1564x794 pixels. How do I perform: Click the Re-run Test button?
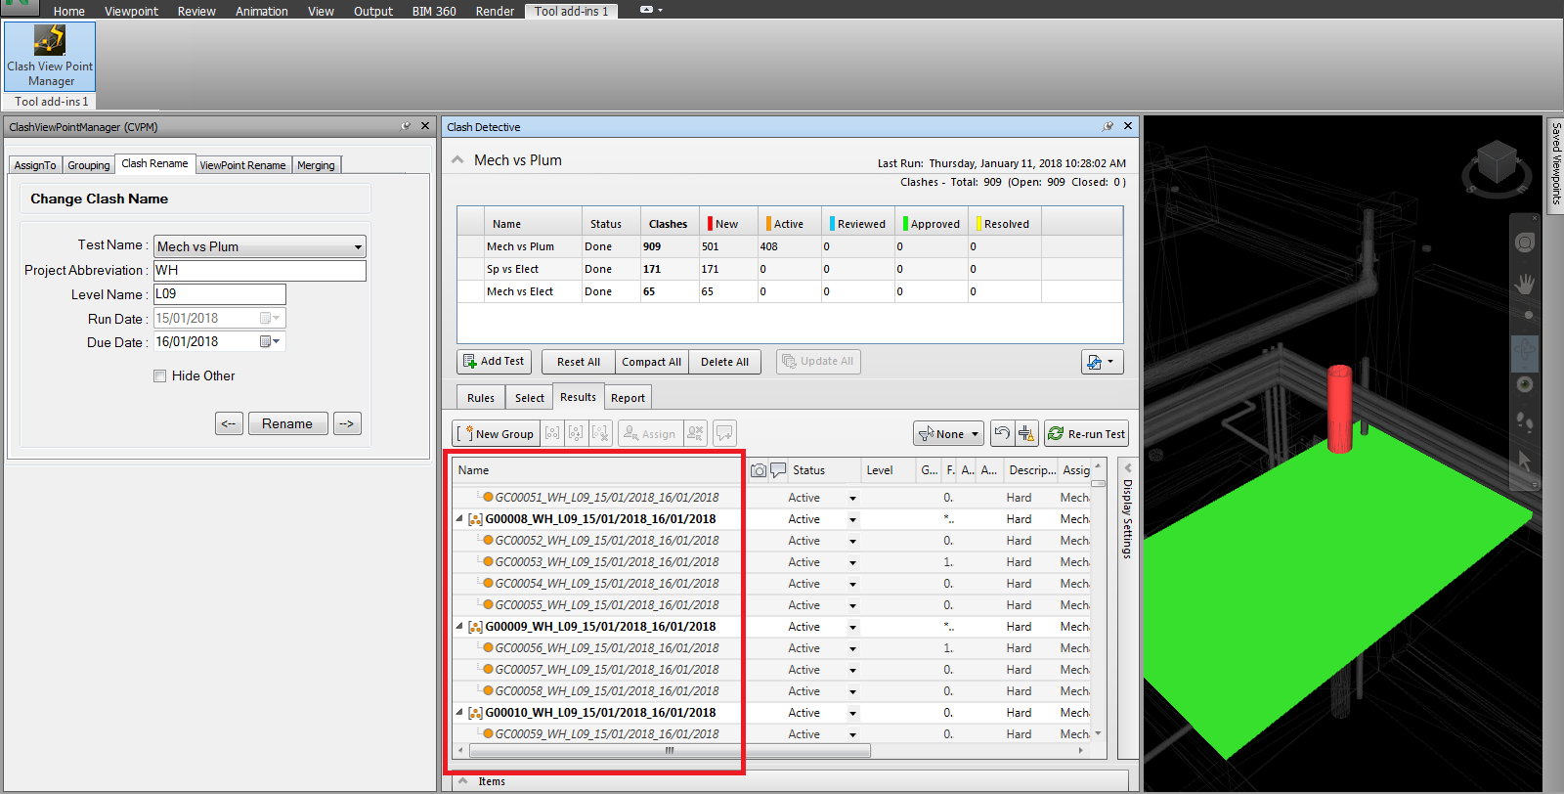click(1086, 433)
